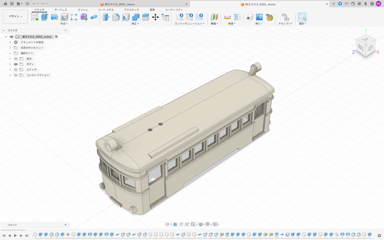The width and height of the screenshot is (384, 240).
Task: Open the Change Parameters table icon
Action: (x=165, y=17)
